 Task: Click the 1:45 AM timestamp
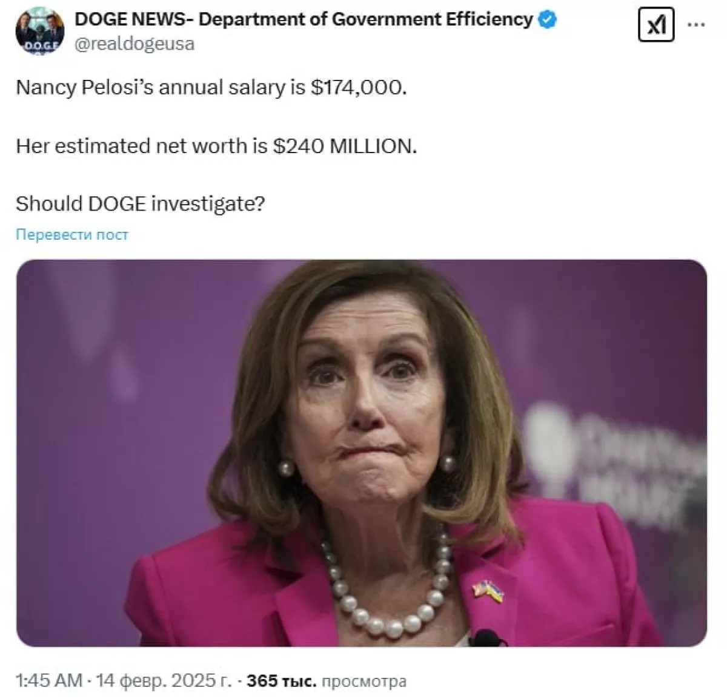click(x=49, y=681)
